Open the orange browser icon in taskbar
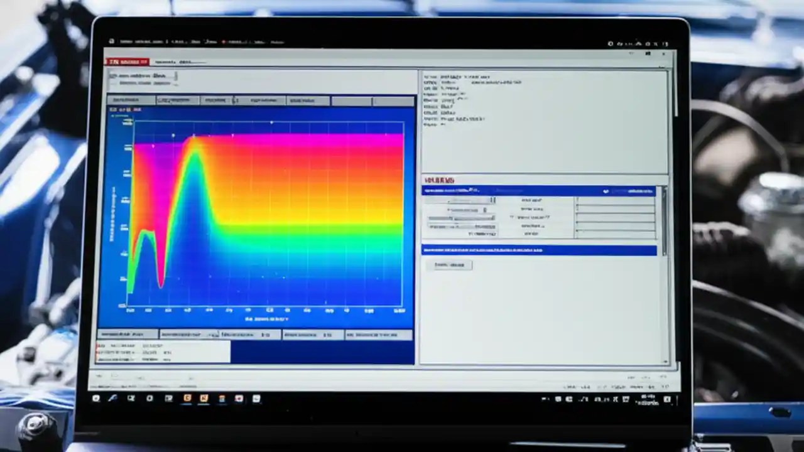 point(204,398)
